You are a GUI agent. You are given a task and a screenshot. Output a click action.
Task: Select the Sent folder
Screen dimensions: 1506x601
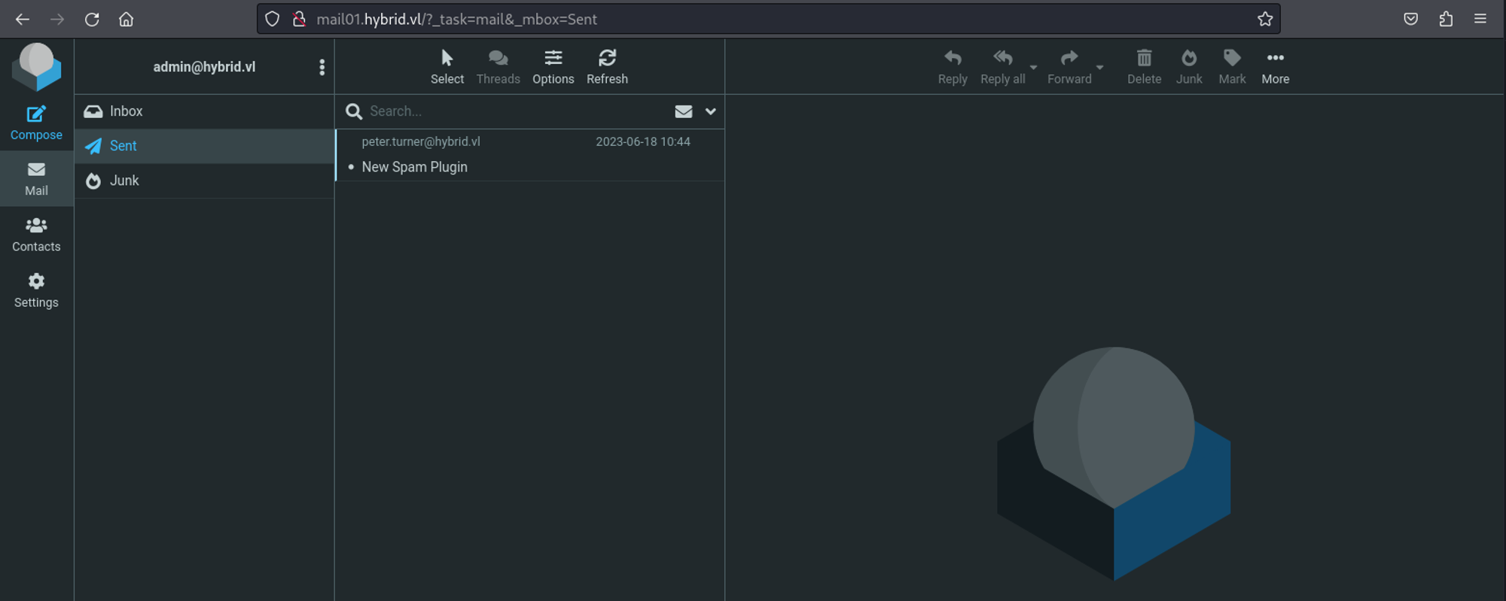tap(123, 146)
